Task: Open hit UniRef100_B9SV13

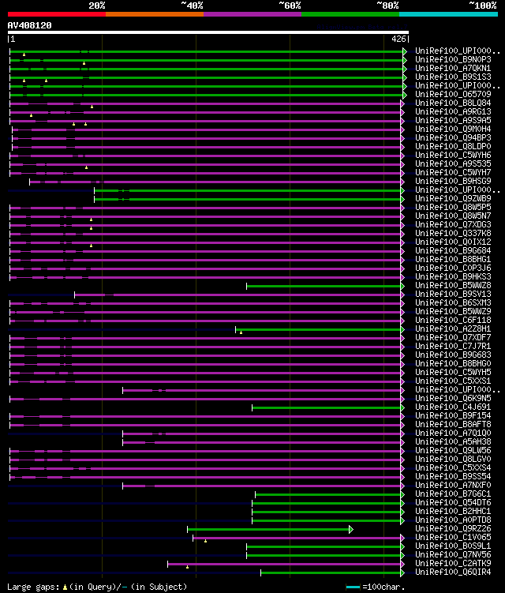Action: coord(453,295)
